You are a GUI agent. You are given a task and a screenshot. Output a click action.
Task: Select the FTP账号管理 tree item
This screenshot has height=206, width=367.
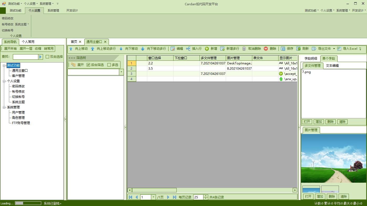[21, 123]
